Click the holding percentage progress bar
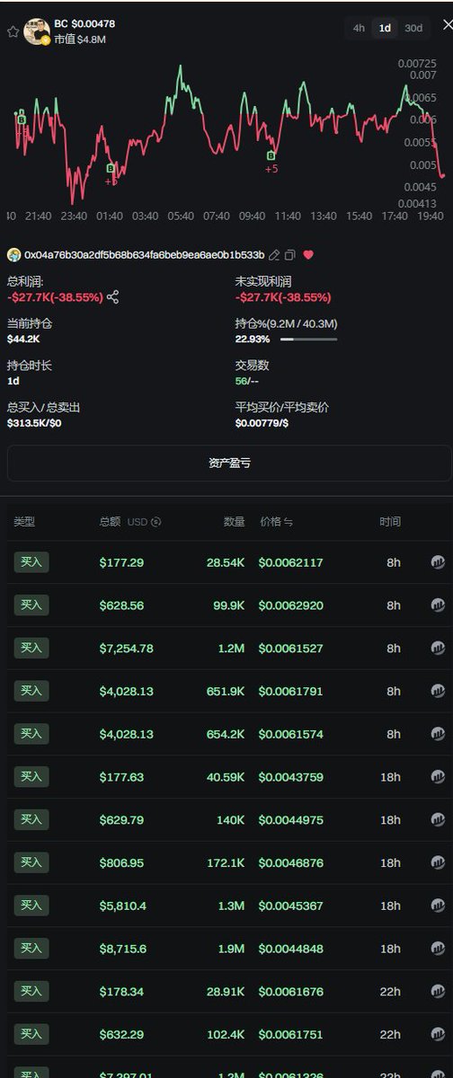This screenshot has width=453, height=1078. tap(308, 340)
